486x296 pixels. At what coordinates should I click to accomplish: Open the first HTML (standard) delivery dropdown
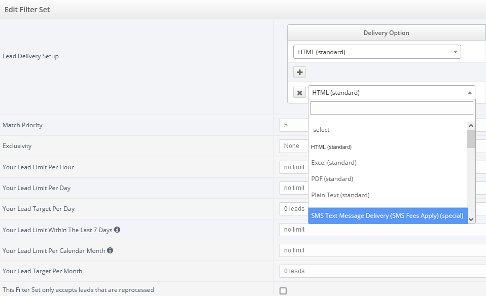[x=376, y=52]
